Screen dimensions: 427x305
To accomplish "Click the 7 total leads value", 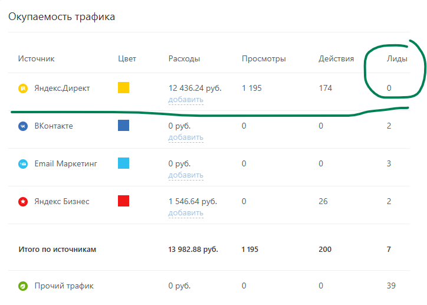I will pyautogui.click(x=389, y=250).
